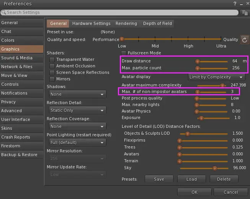This screenshot has height=199, width=250.
Task: Open the Shadows dropdown
Action: pyautogui.click(x=77, y=94)
